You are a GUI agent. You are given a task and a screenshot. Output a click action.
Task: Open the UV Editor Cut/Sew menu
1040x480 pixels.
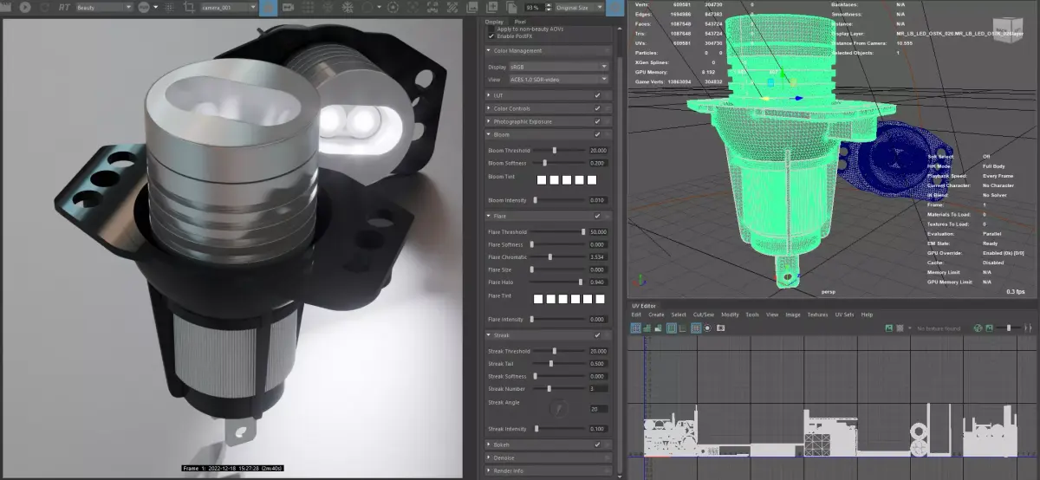click(x=704, y=315)
